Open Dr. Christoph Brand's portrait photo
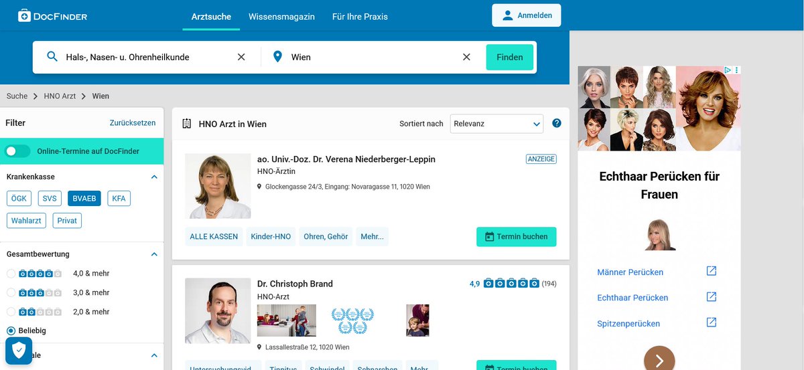804x370 pixels. pos(218,311)
